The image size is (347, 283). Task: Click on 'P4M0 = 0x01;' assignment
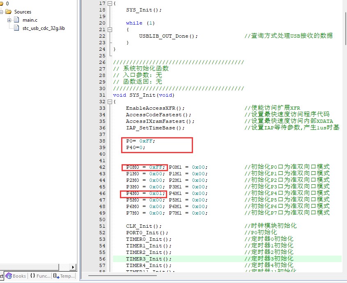tap(146, 193)
